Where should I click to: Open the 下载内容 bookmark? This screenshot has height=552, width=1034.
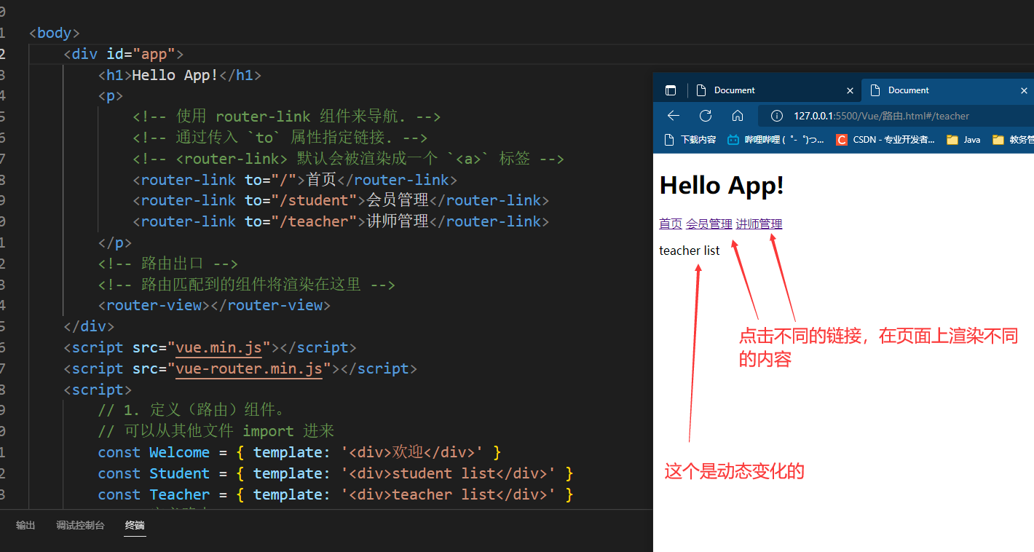pyautogui.click(x=690, y=140)
